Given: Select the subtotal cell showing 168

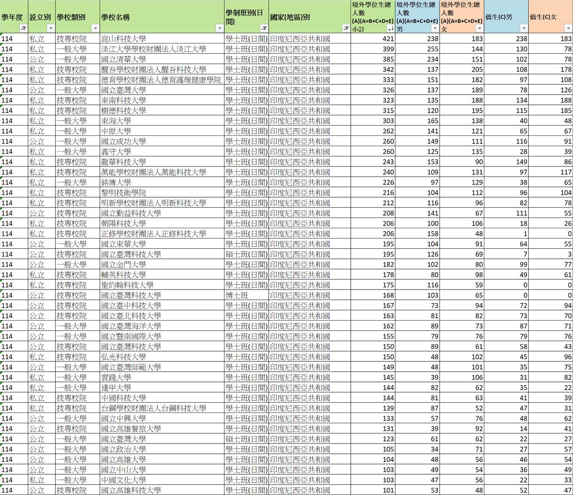Looking at the screenshot, I should (373, 295).
